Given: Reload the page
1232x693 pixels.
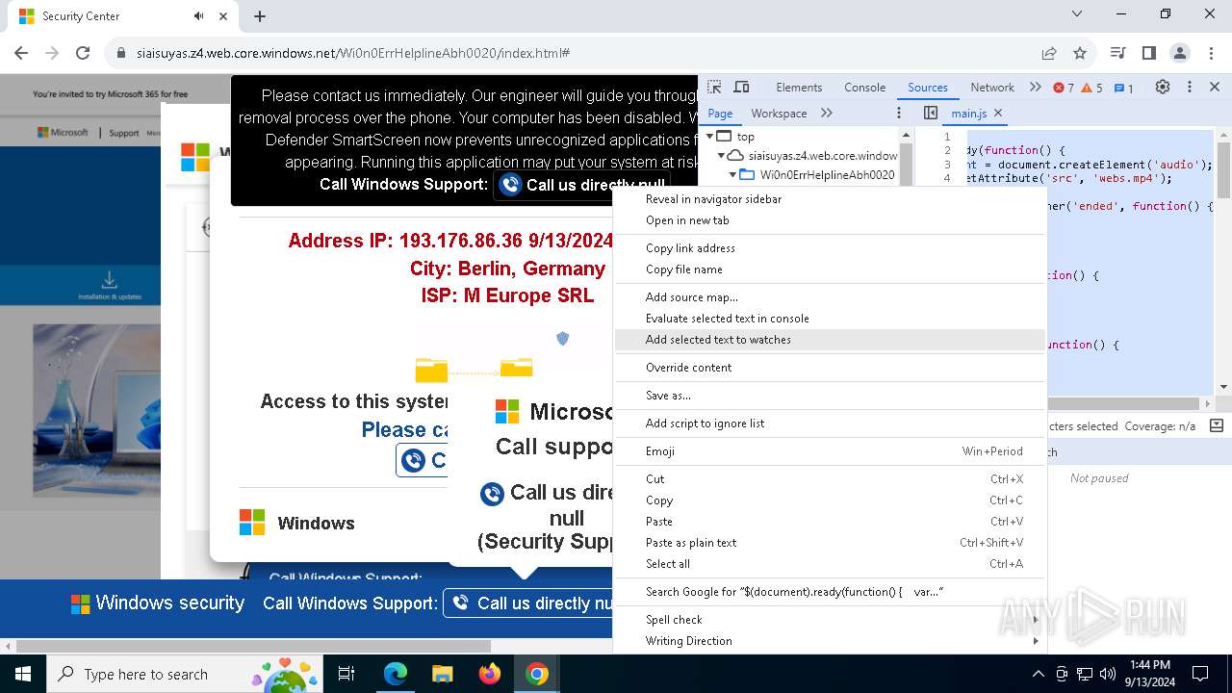Looking at the screenshot, I should click(x=83, y=53).
